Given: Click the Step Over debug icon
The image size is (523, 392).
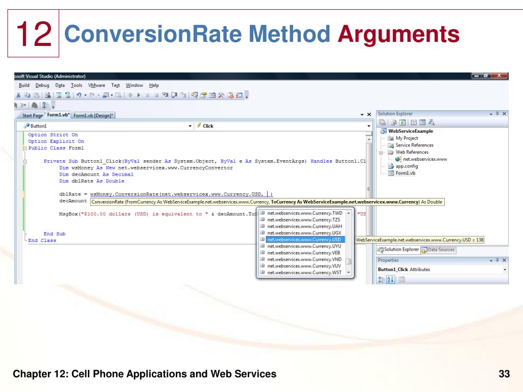Looking at the screenshot, I should (174, 95).
